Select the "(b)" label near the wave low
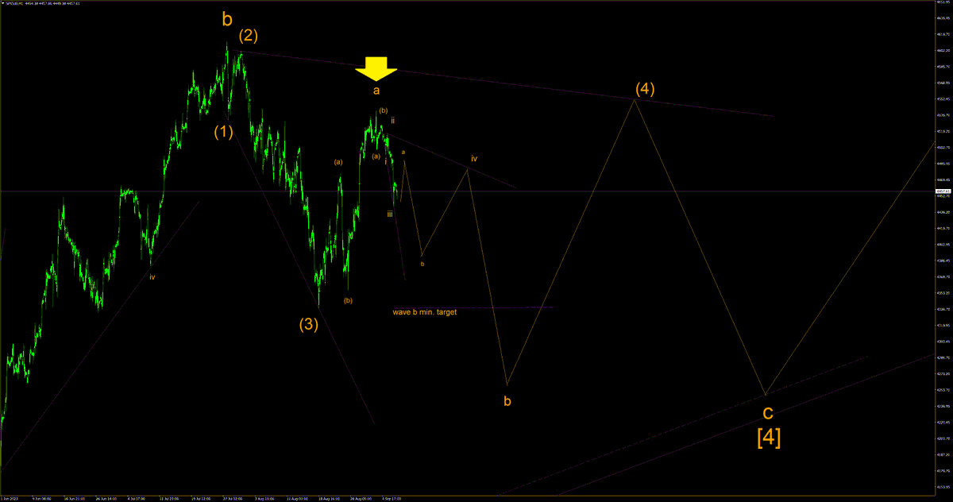This screenshot has width=953, height=502. [x=347, y=300]
